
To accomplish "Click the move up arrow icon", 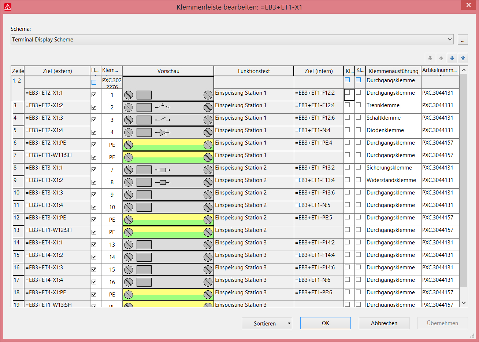I will click(x=441, y=58).
